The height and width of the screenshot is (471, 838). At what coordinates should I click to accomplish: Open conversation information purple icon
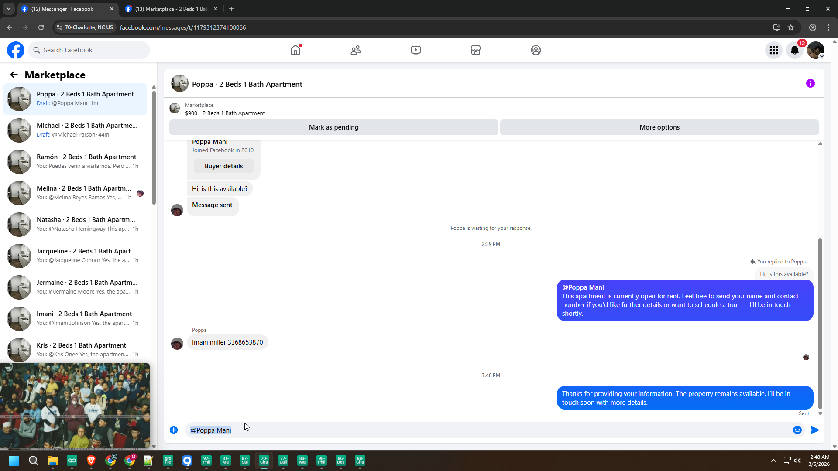coord(811,83)
